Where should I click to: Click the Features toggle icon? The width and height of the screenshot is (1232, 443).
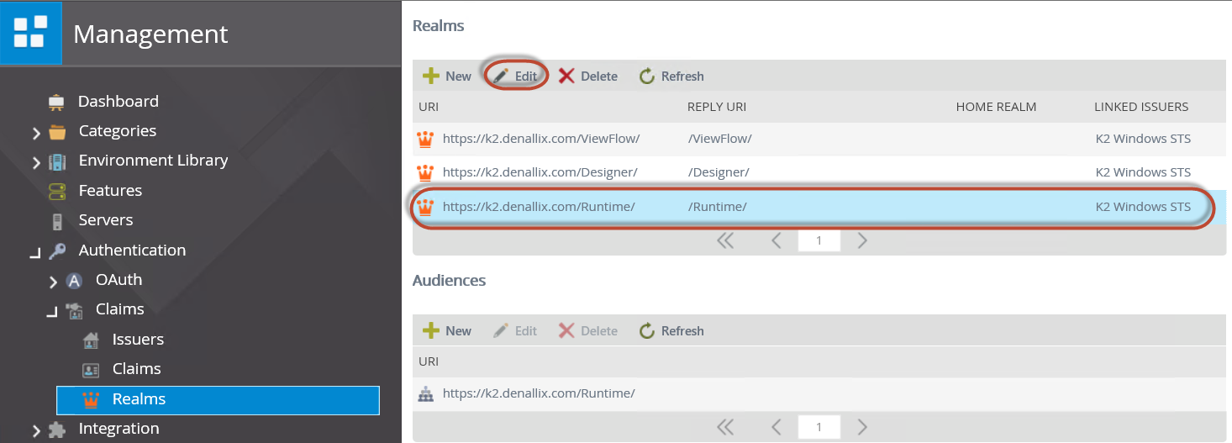[x=57, y=191]
